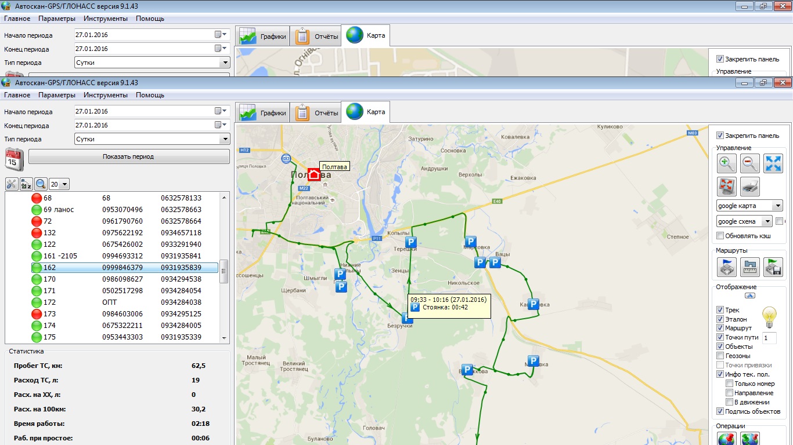This screenshot has height=445, width=793.
Task: Enable the Геозоны checkbox
Action: [720, 356]
